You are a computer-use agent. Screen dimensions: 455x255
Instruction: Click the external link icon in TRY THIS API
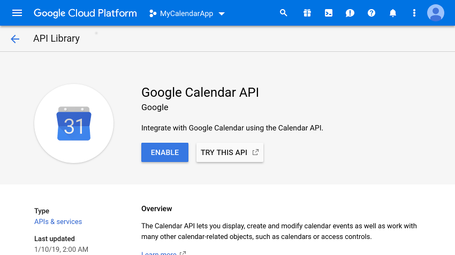255,152
